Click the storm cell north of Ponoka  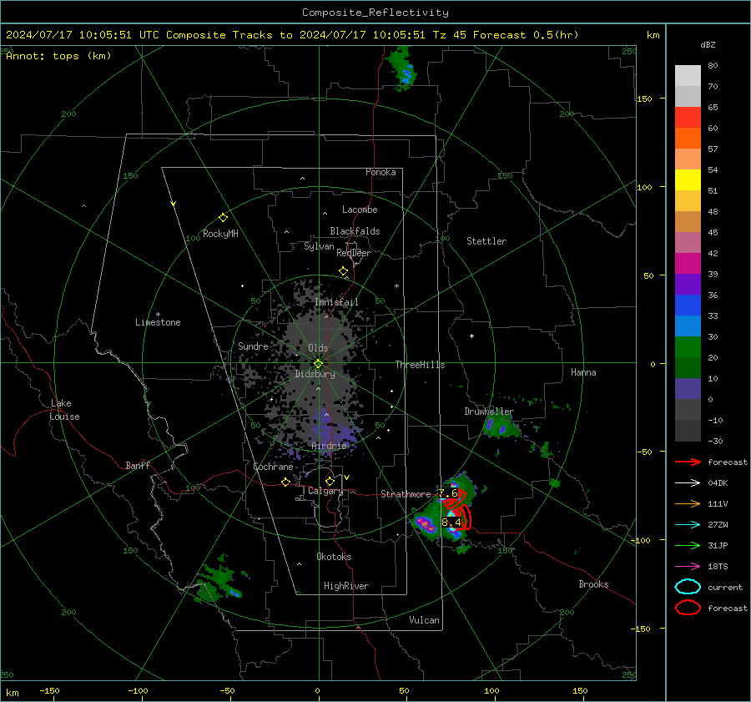click(401, 68)
